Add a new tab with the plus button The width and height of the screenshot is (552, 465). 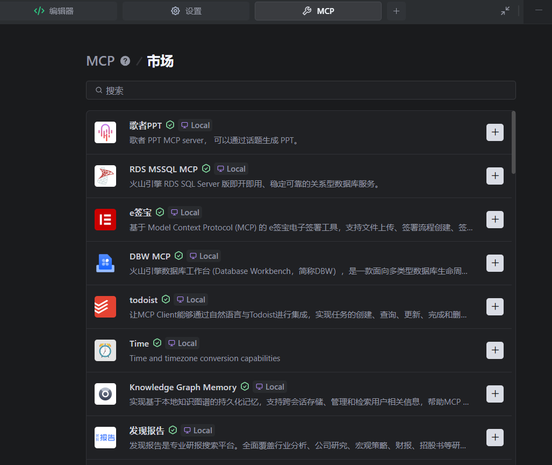(x=397, y=11)
